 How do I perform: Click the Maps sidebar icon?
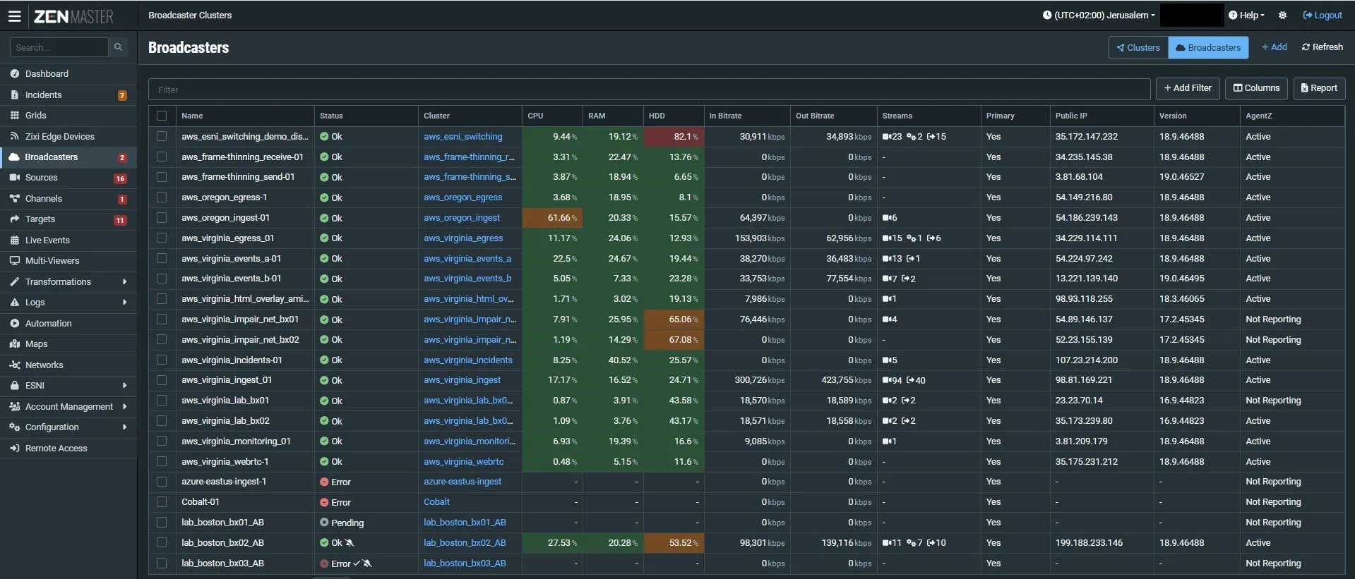[x=15, y=344]
